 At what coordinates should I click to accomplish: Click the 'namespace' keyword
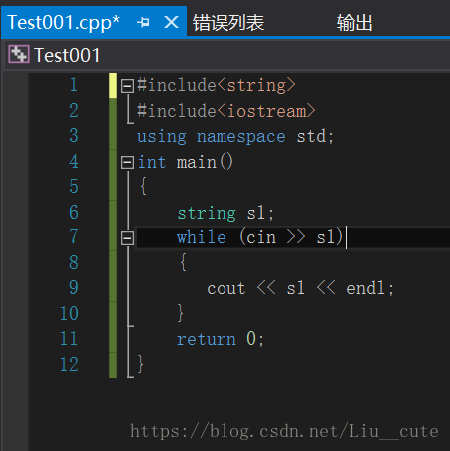241,137
